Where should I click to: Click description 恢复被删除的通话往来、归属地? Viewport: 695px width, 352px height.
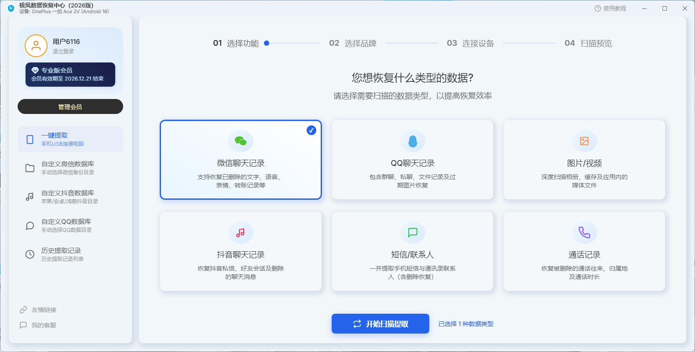tap(584, 268)
